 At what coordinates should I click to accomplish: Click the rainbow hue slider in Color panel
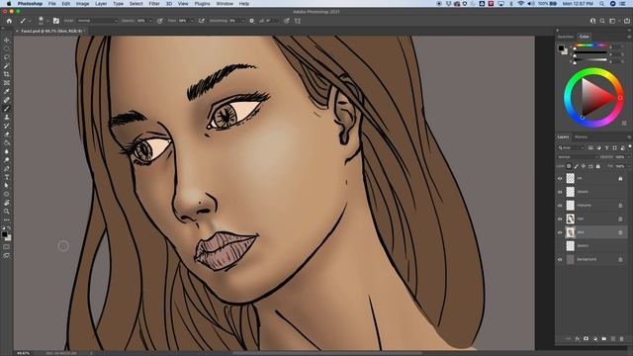tap(589, 45)
